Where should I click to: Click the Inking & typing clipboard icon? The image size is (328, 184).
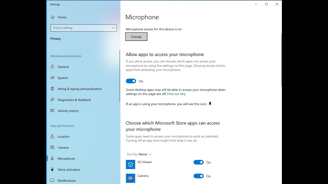pos(52,89)
